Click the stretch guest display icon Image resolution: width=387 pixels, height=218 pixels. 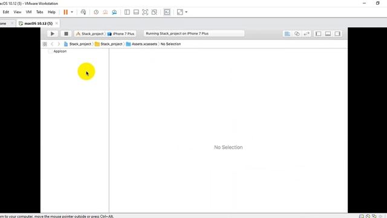point(180,12)
